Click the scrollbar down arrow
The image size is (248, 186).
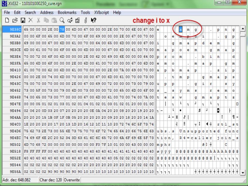[243, 172]
